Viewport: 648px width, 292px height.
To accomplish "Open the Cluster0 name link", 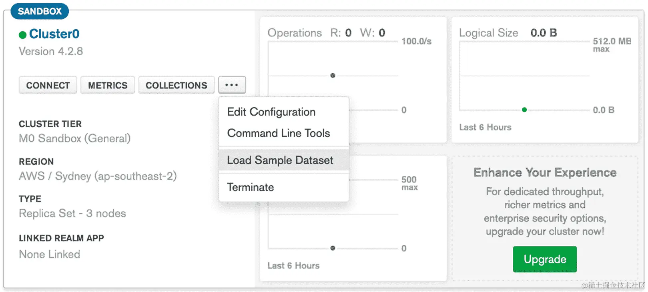I will [54, 34].
